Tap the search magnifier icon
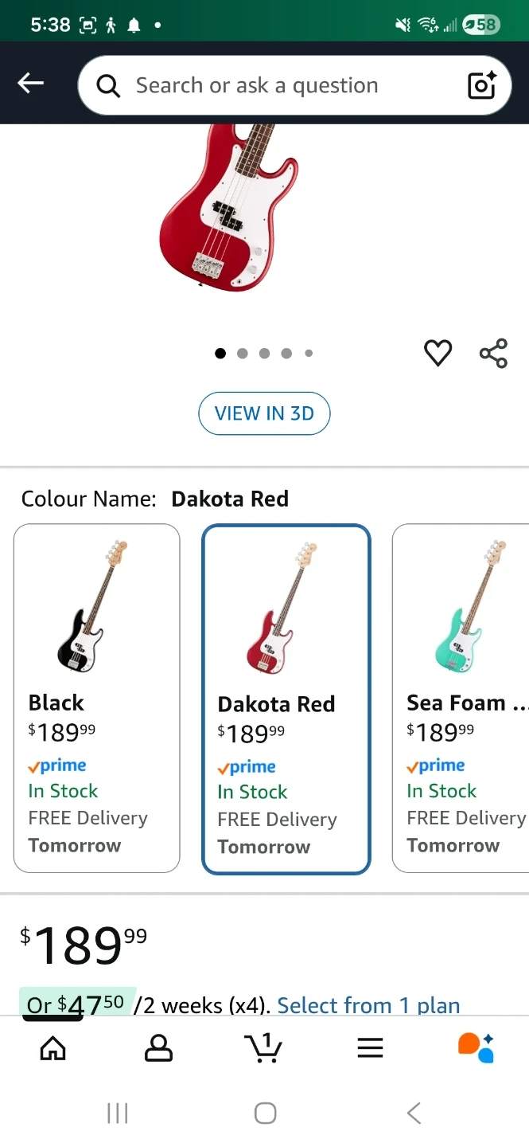Viewport: 529px width, 1147px height. [108, 85]
